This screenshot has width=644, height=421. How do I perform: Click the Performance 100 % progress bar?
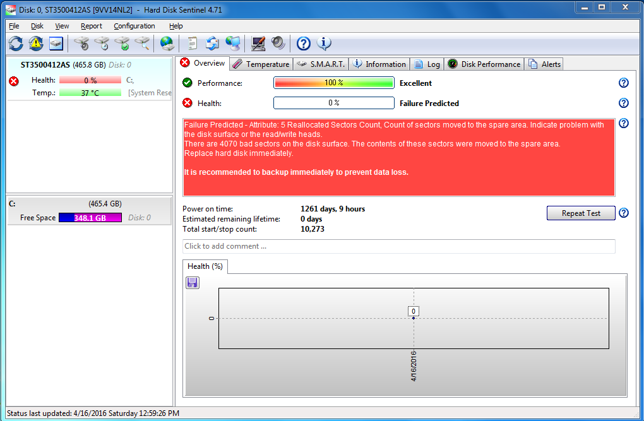[334, 83]
